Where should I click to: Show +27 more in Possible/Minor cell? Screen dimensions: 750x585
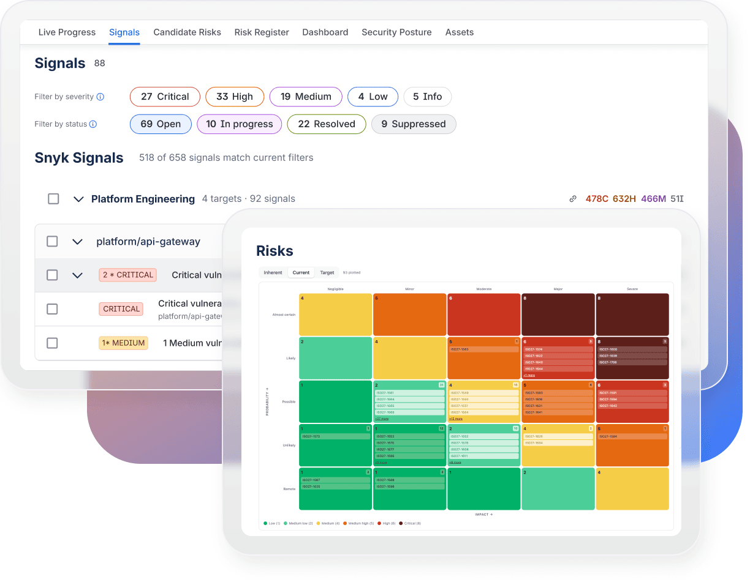[381, 419]
